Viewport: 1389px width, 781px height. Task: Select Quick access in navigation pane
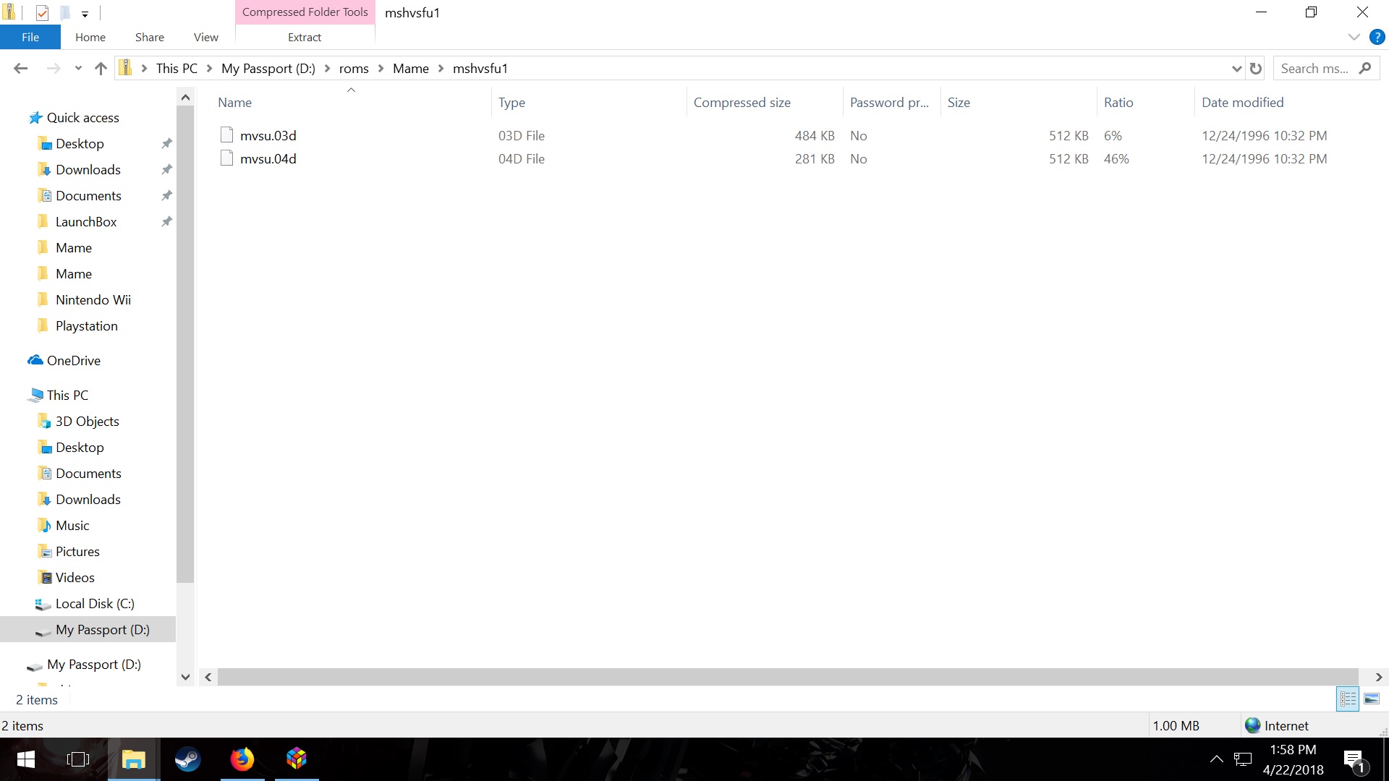pyautogui.click(x=82, y=118)
